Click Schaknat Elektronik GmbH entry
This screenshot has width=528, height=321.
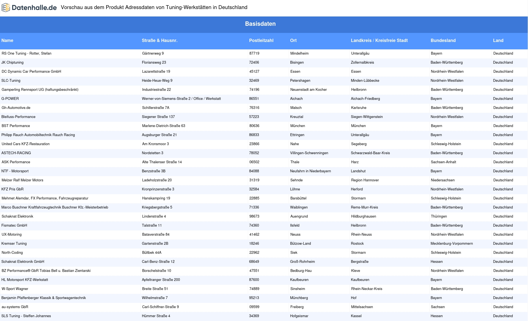[23, 262]
